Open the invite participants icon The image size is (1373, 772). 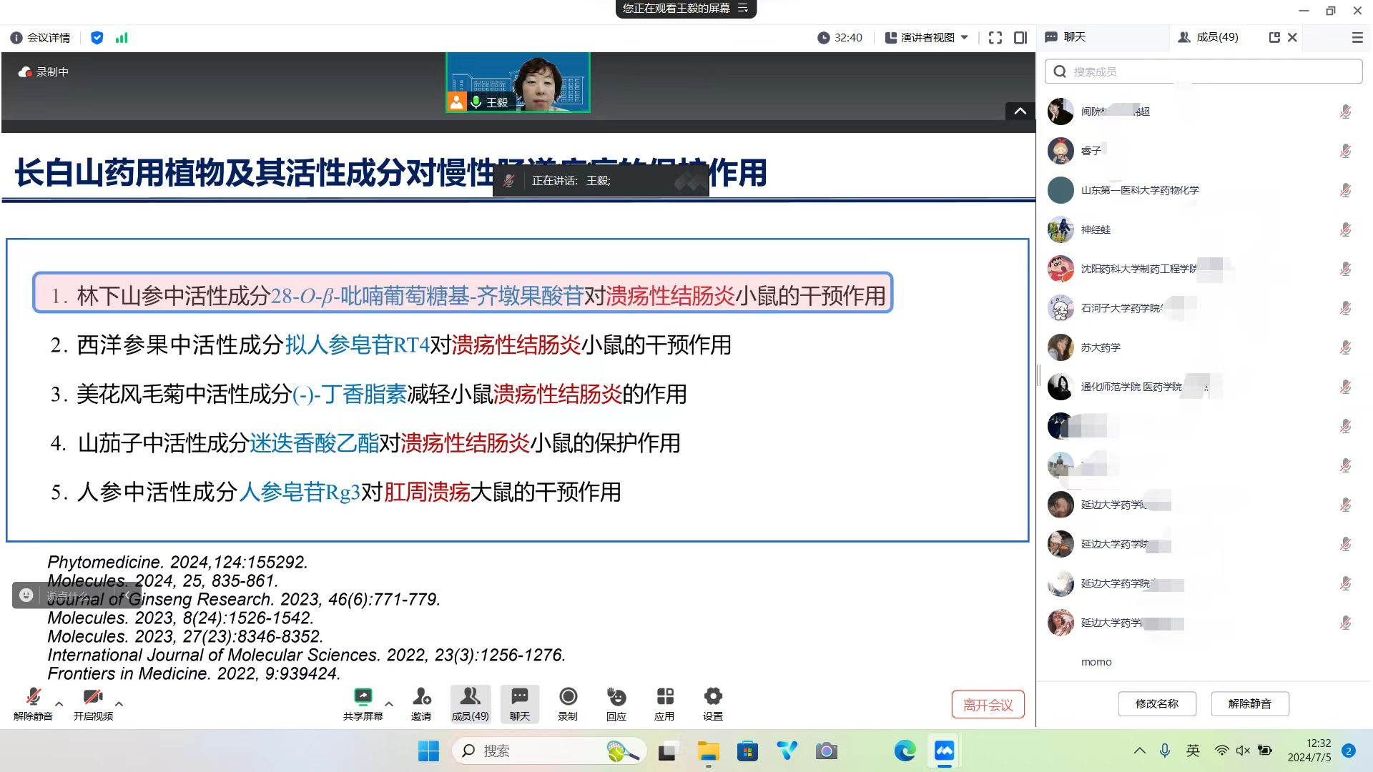coord(421,697)
